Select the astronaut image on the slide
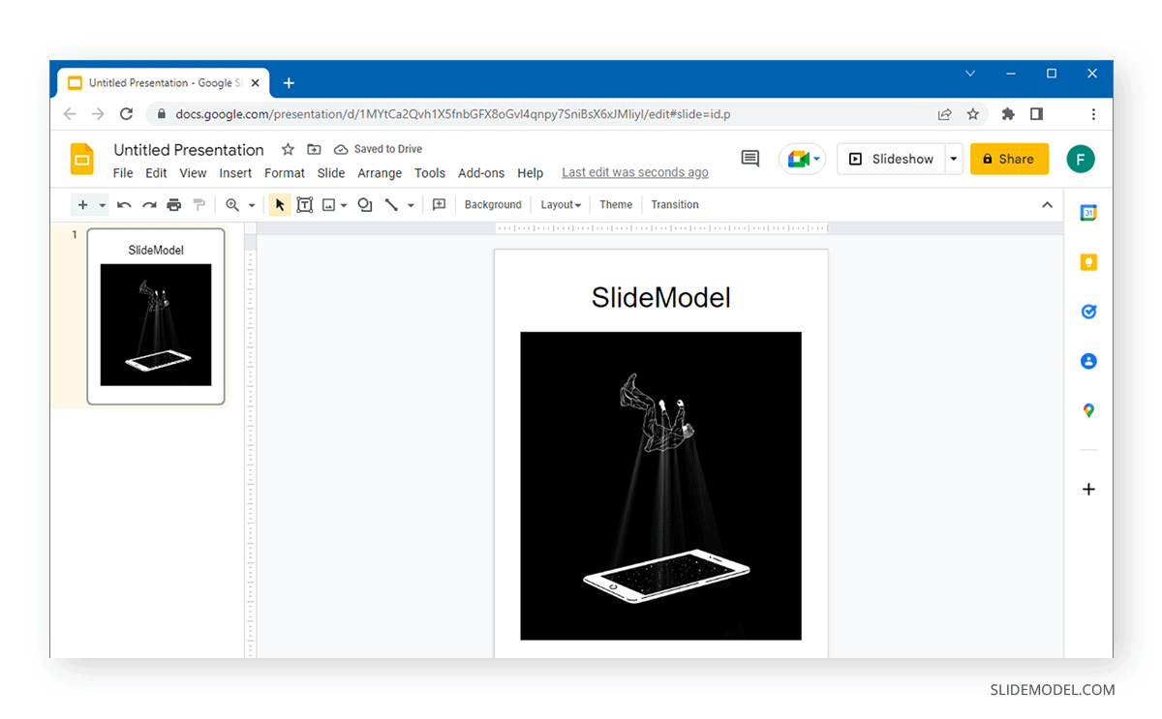Image resolution: width=1162 pixels, height=719 pixels. 661,486
